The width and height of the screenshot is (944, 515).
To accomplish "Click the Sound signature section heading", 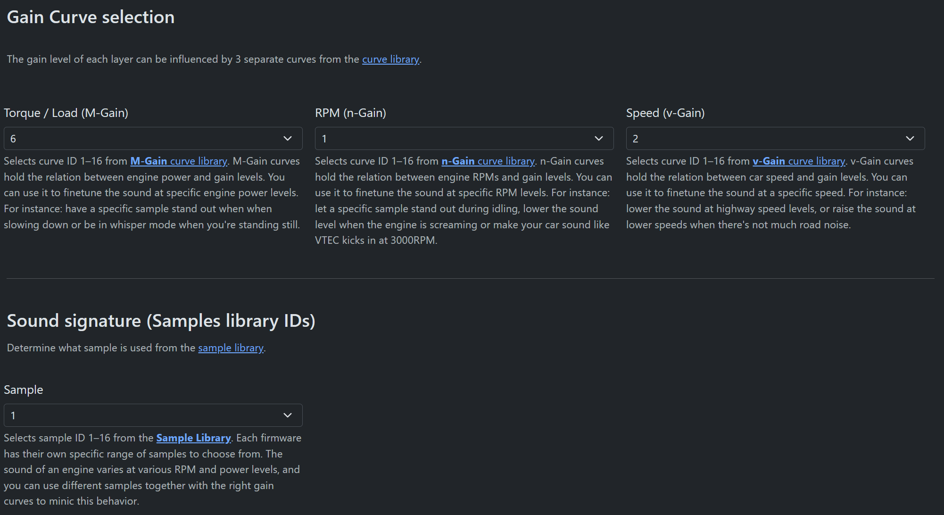I will point(161,321).
